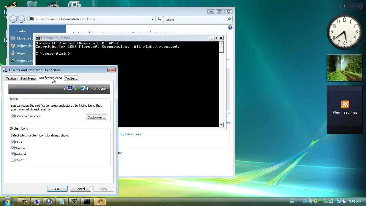Screen dimensions: 366x206
Task: Click the RSS feed icon in headlines gadget
Action: 345,104
